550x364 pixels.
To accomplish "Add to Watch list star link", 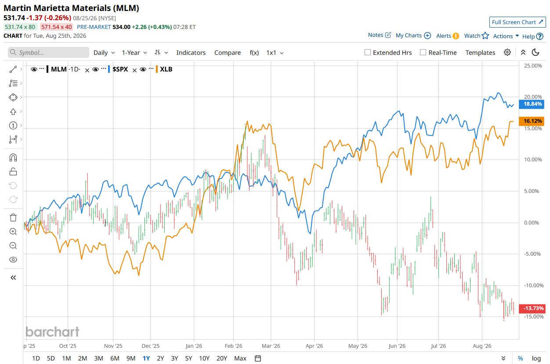I will [x=477, y=36].
